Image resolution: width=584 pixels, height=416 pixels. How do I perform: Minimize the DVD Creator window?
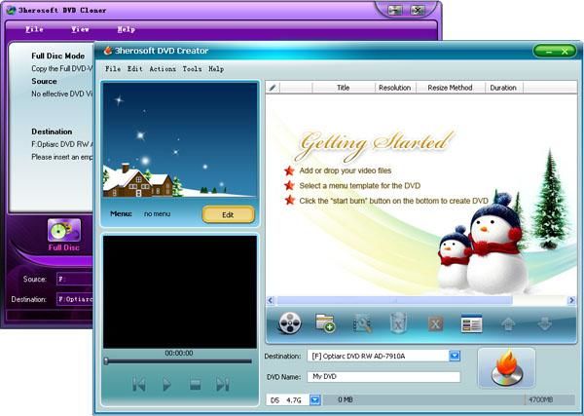pos(548,52)
